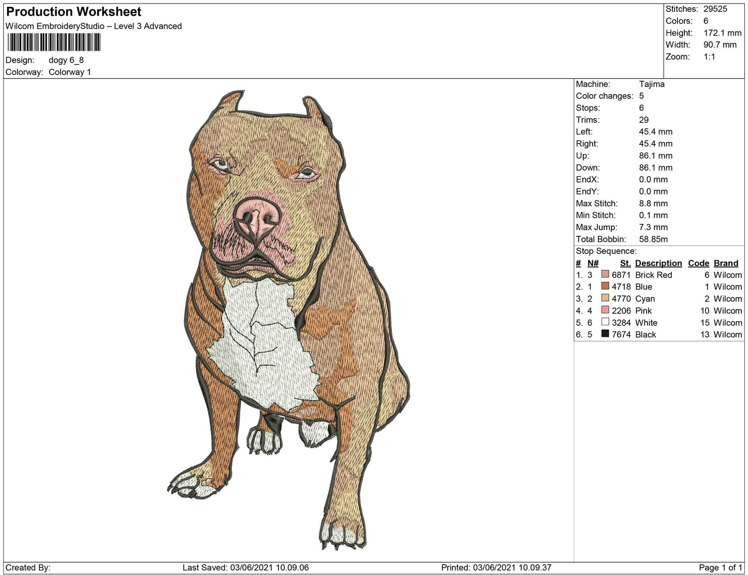Viewport: 748px width, 575px height.
Task: Click the Page 1 of 1 label
Action: [721, 567]
